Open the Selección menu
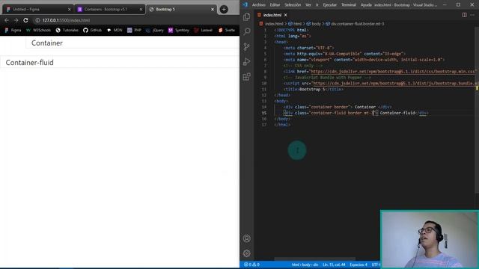The image size is (479, 269). point(293,5)
